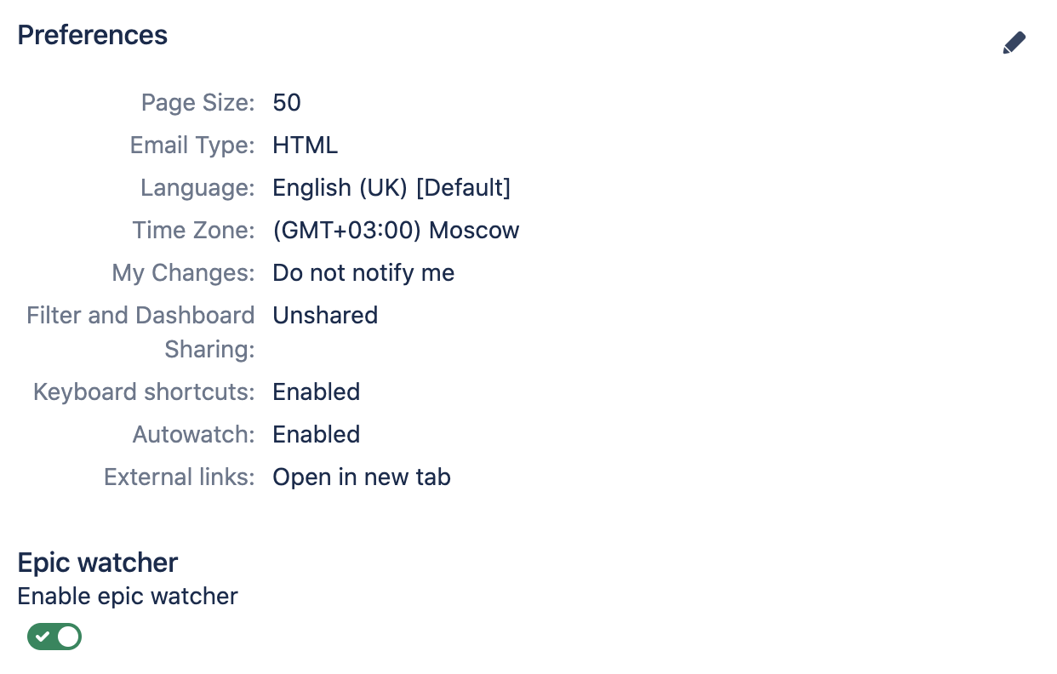Click the Unshared sharing value
The width and height of the screenshot is (1057, 674).
click(325, 316)
